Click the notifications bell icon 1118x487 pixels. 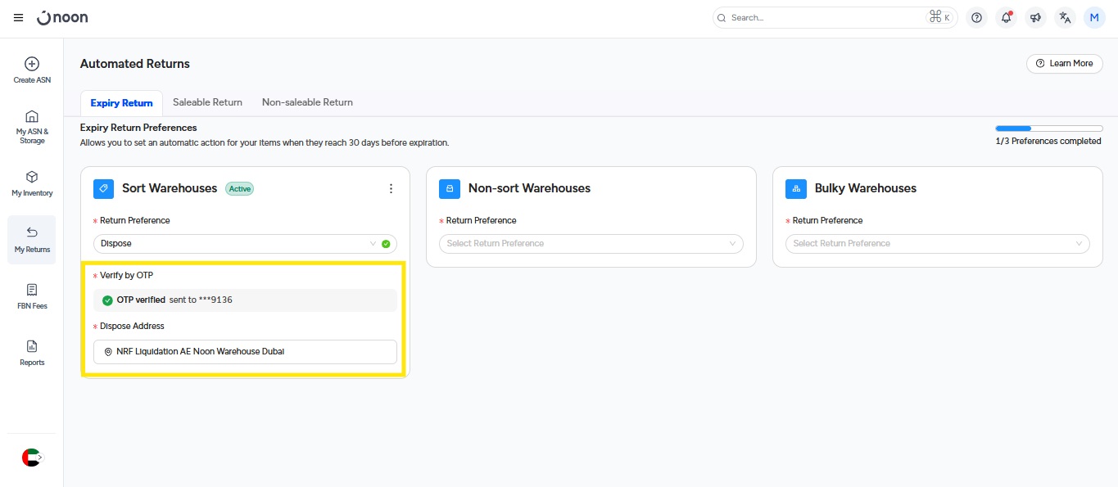pos(1006,17)
